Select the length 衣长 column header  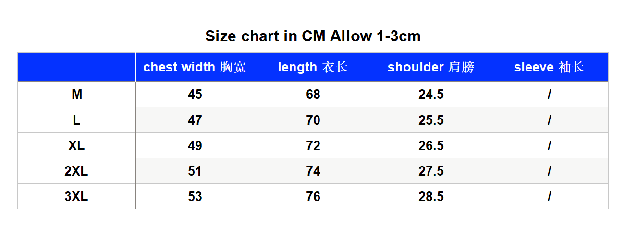[313, 67]
